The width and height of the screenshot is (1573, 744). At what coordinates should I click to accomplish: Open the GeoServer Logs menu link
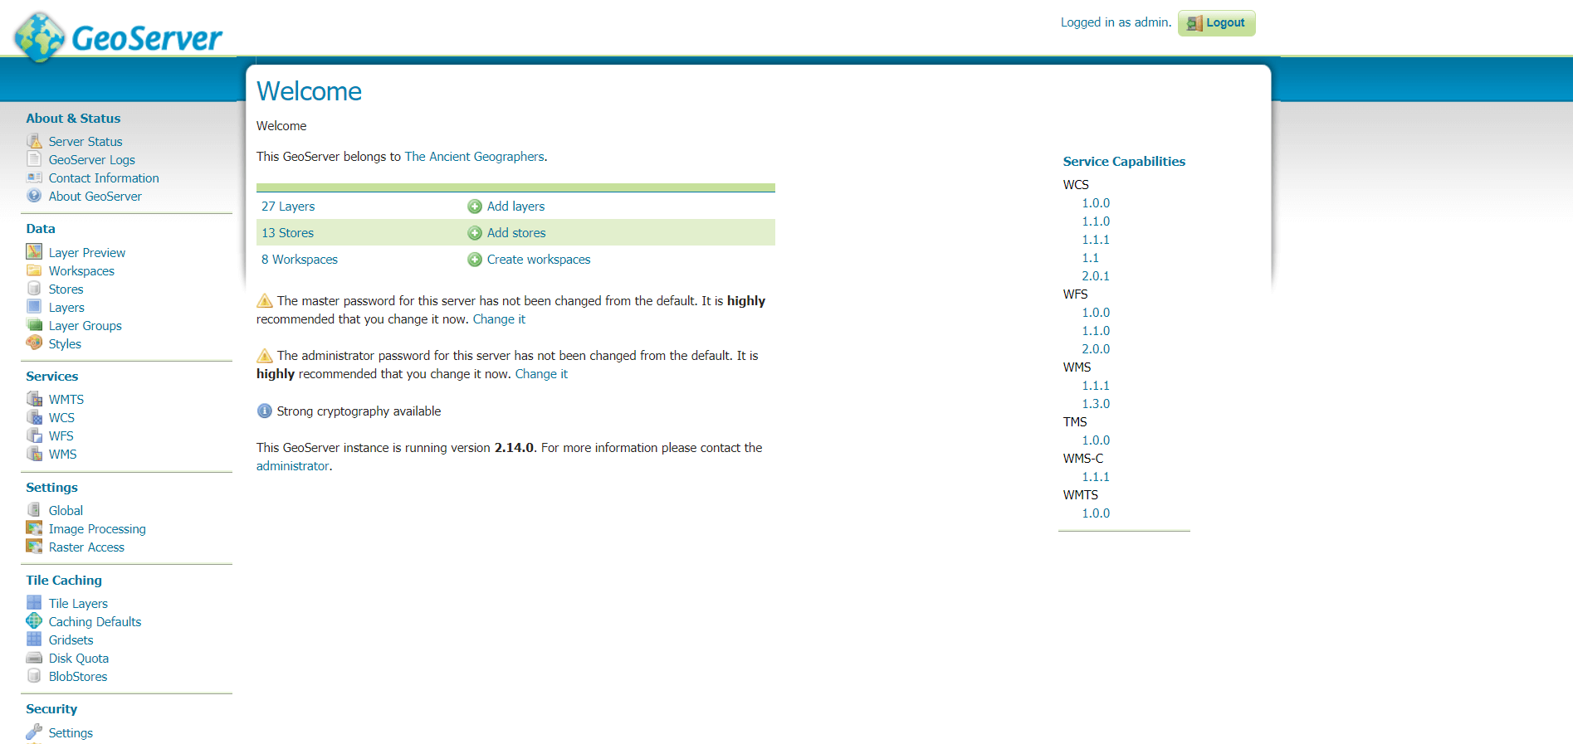(x=91, y=160)
